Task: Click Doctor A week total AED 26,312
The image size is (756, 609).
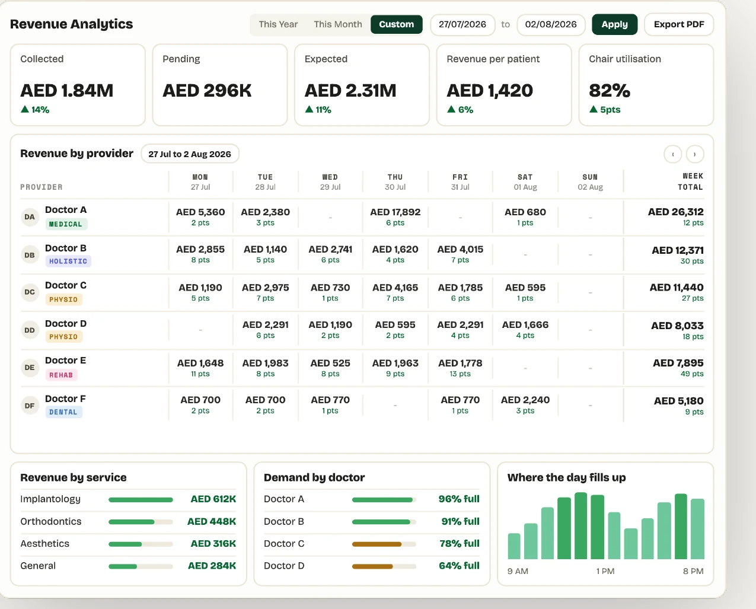Action: pyautogui.click(x=675, y=217)
